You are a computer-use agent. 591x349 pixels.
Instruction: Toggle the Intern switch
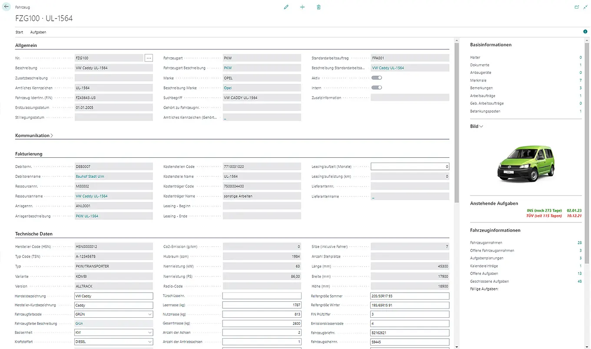point(376,88)
